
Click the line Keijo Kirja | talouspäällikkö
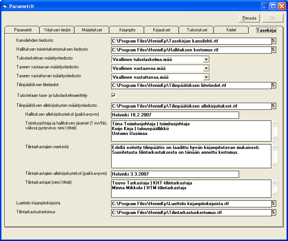pos(140,129)
